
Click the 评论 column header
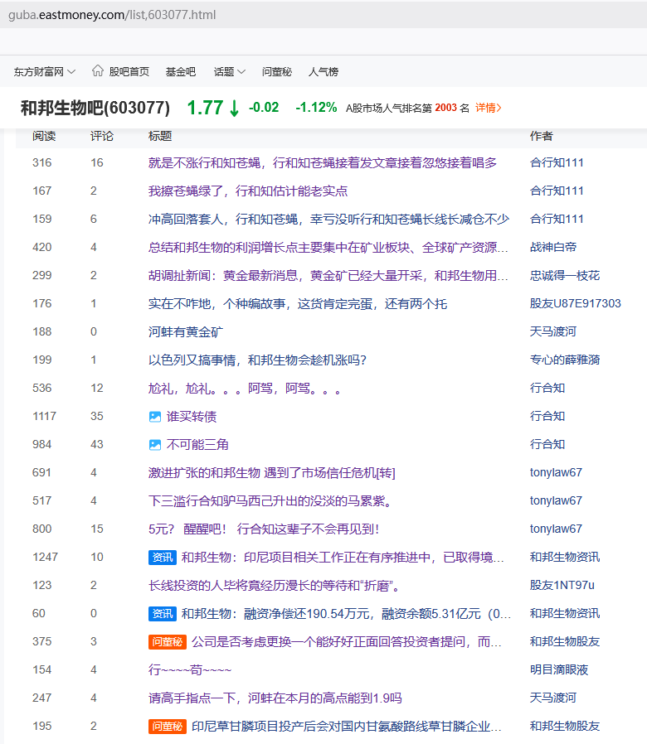pyautogui.click(x=102, y=136)
